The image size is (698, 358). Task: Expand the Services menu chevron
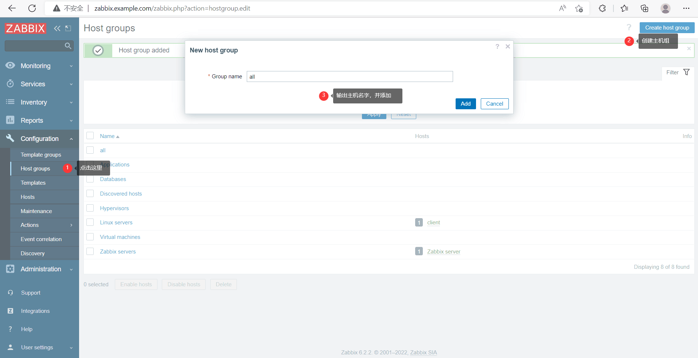coord(71,84)
